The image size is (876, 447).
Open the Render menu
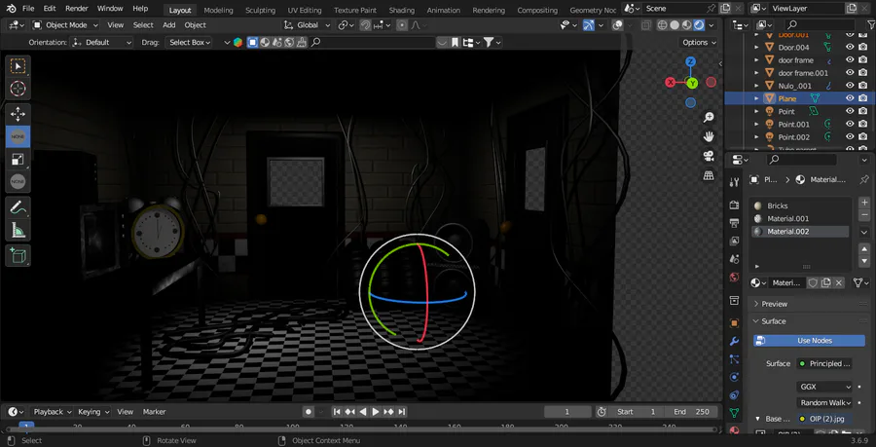pos(77,9)
